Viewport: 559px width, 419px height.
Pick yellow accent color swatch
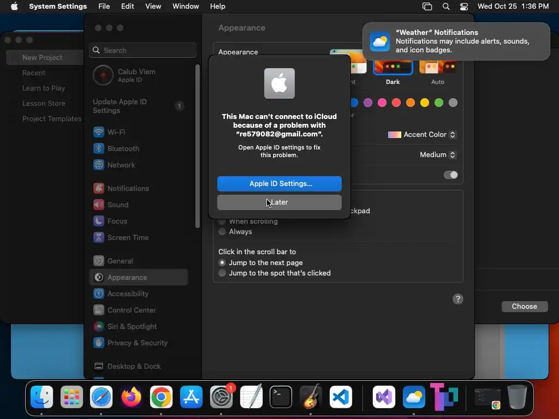pos(425,103)
